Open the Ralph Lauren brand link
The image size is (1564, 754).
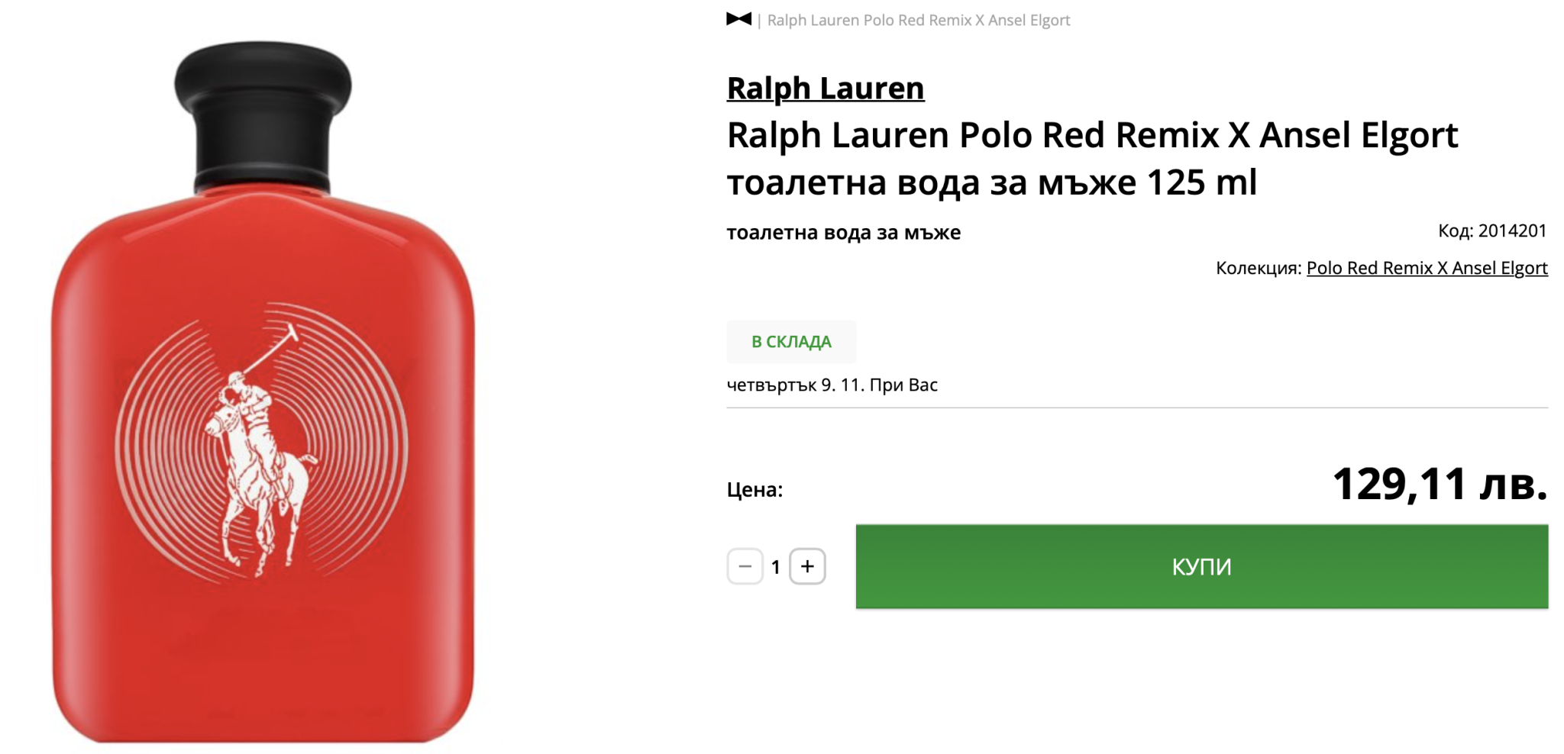825,88
